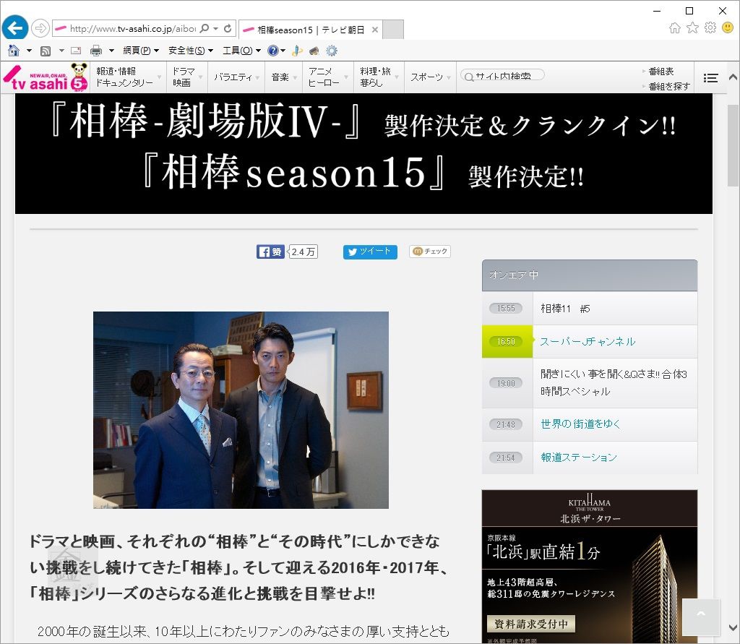Screen dimensions: 740x644
Task: Open browser Home via the top-right house icon
Action: (x=675, y=28)
